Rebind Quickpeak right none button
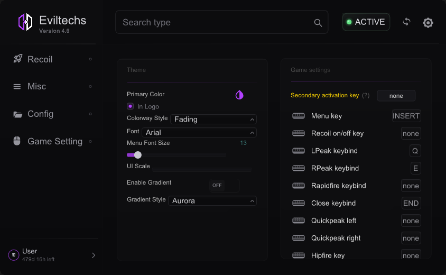Screen dimensions: 446x275 pyautogui.click(x=411, y=238)
